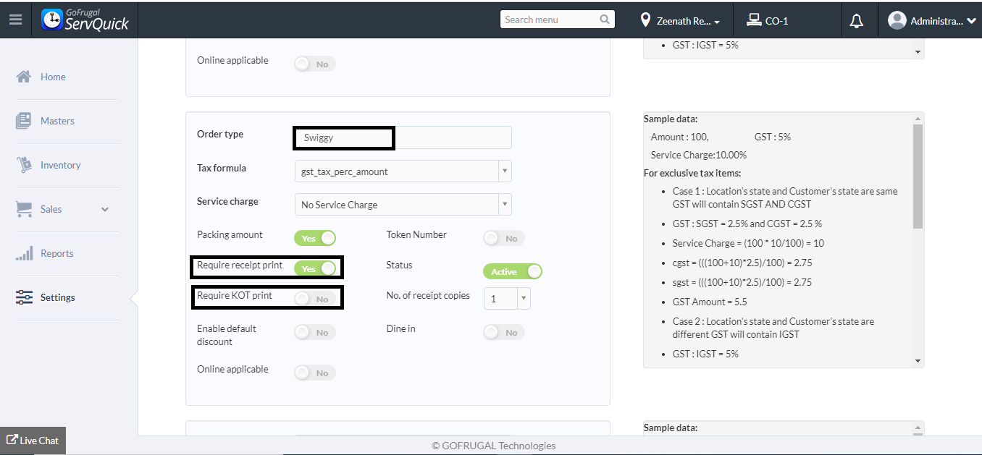Open the notifications bell

click(856, 21)
